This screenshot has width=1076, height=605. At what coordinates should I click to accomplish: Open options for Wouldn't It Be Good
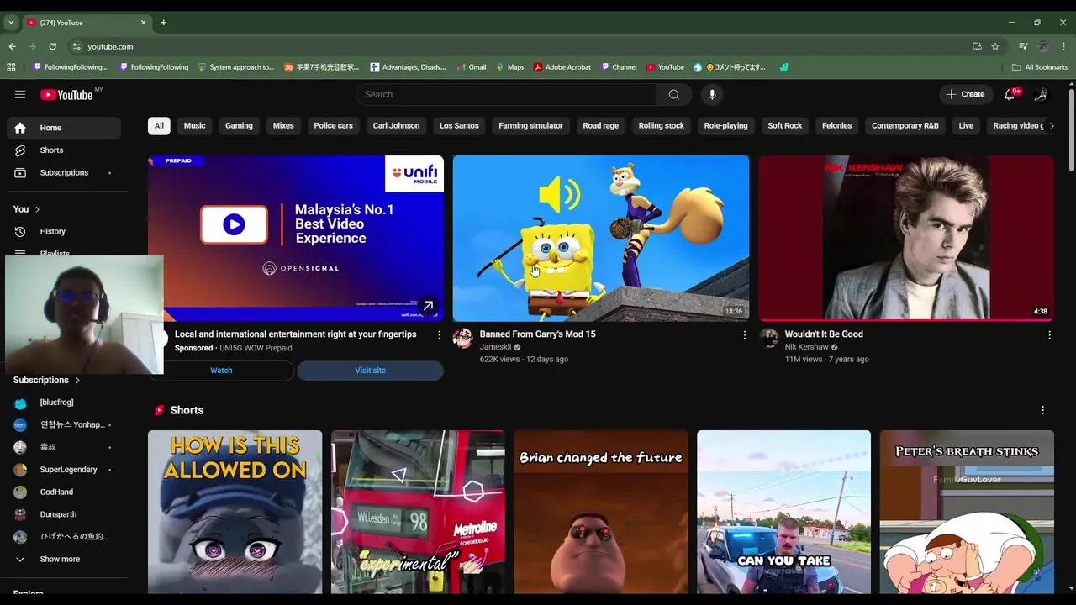coord(1049,334)
